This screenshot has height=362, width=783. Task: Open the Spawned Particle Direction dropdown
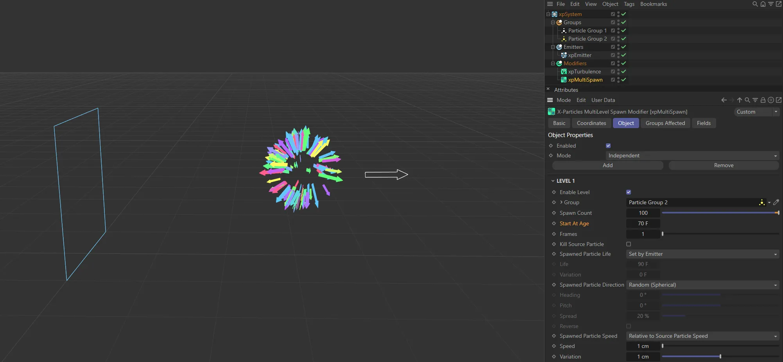tap(702, 285)
